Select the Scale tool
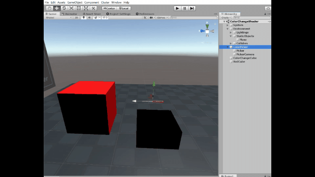 point(71,8)
